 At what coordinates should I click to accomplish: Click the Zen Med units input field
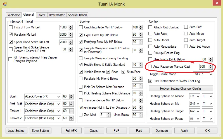coord(135,115)
